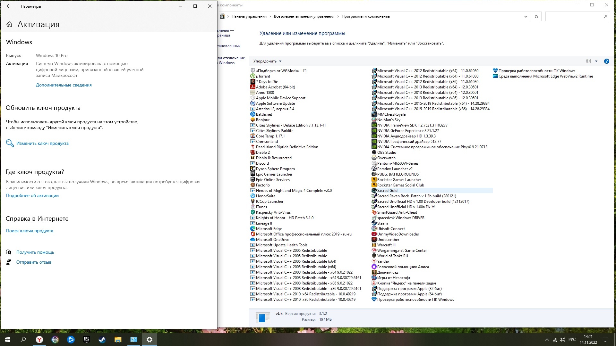Viewport: 616px width, 346px height.
Task: Open Поиск ключа продукта link
Action: [x=30, y=231]
